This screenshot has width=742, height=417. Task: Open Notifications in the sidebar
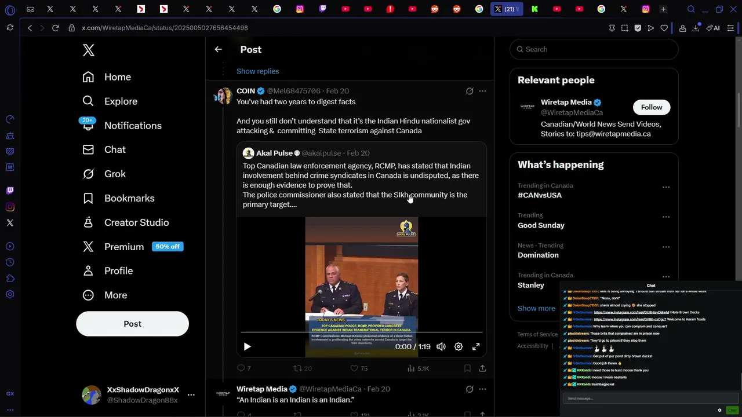[122, 126]
